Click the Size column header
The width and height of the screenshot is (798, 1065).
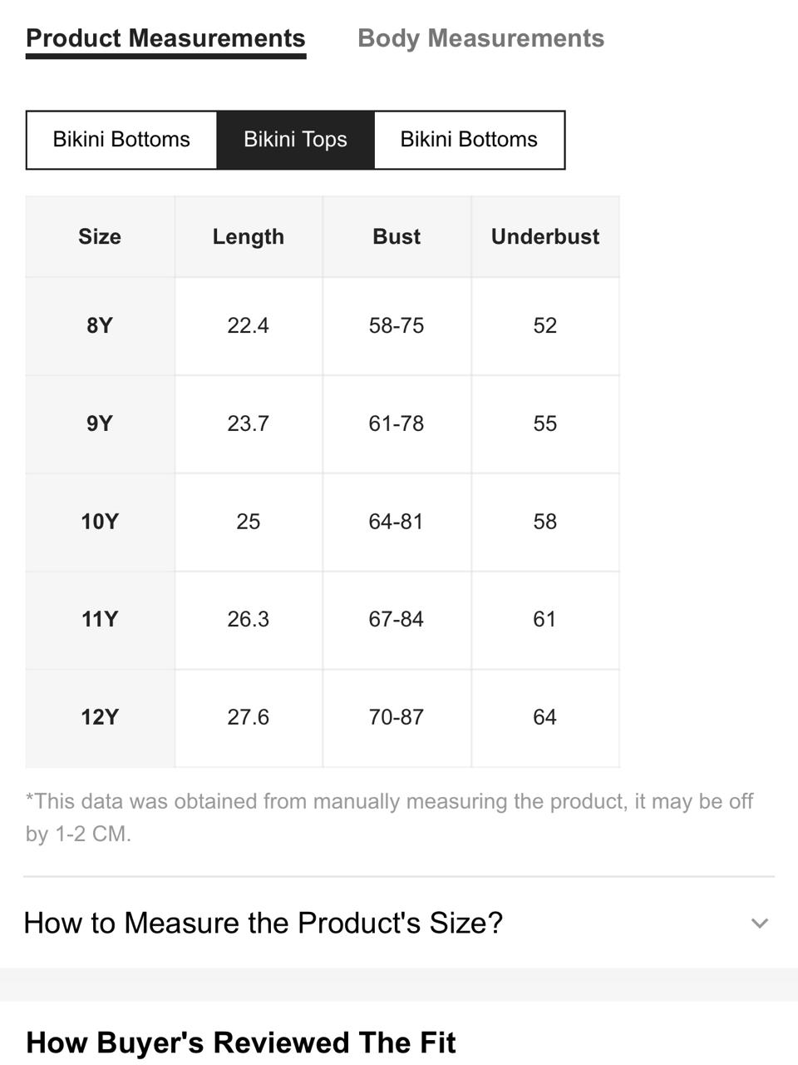click(x=100, y=236)
